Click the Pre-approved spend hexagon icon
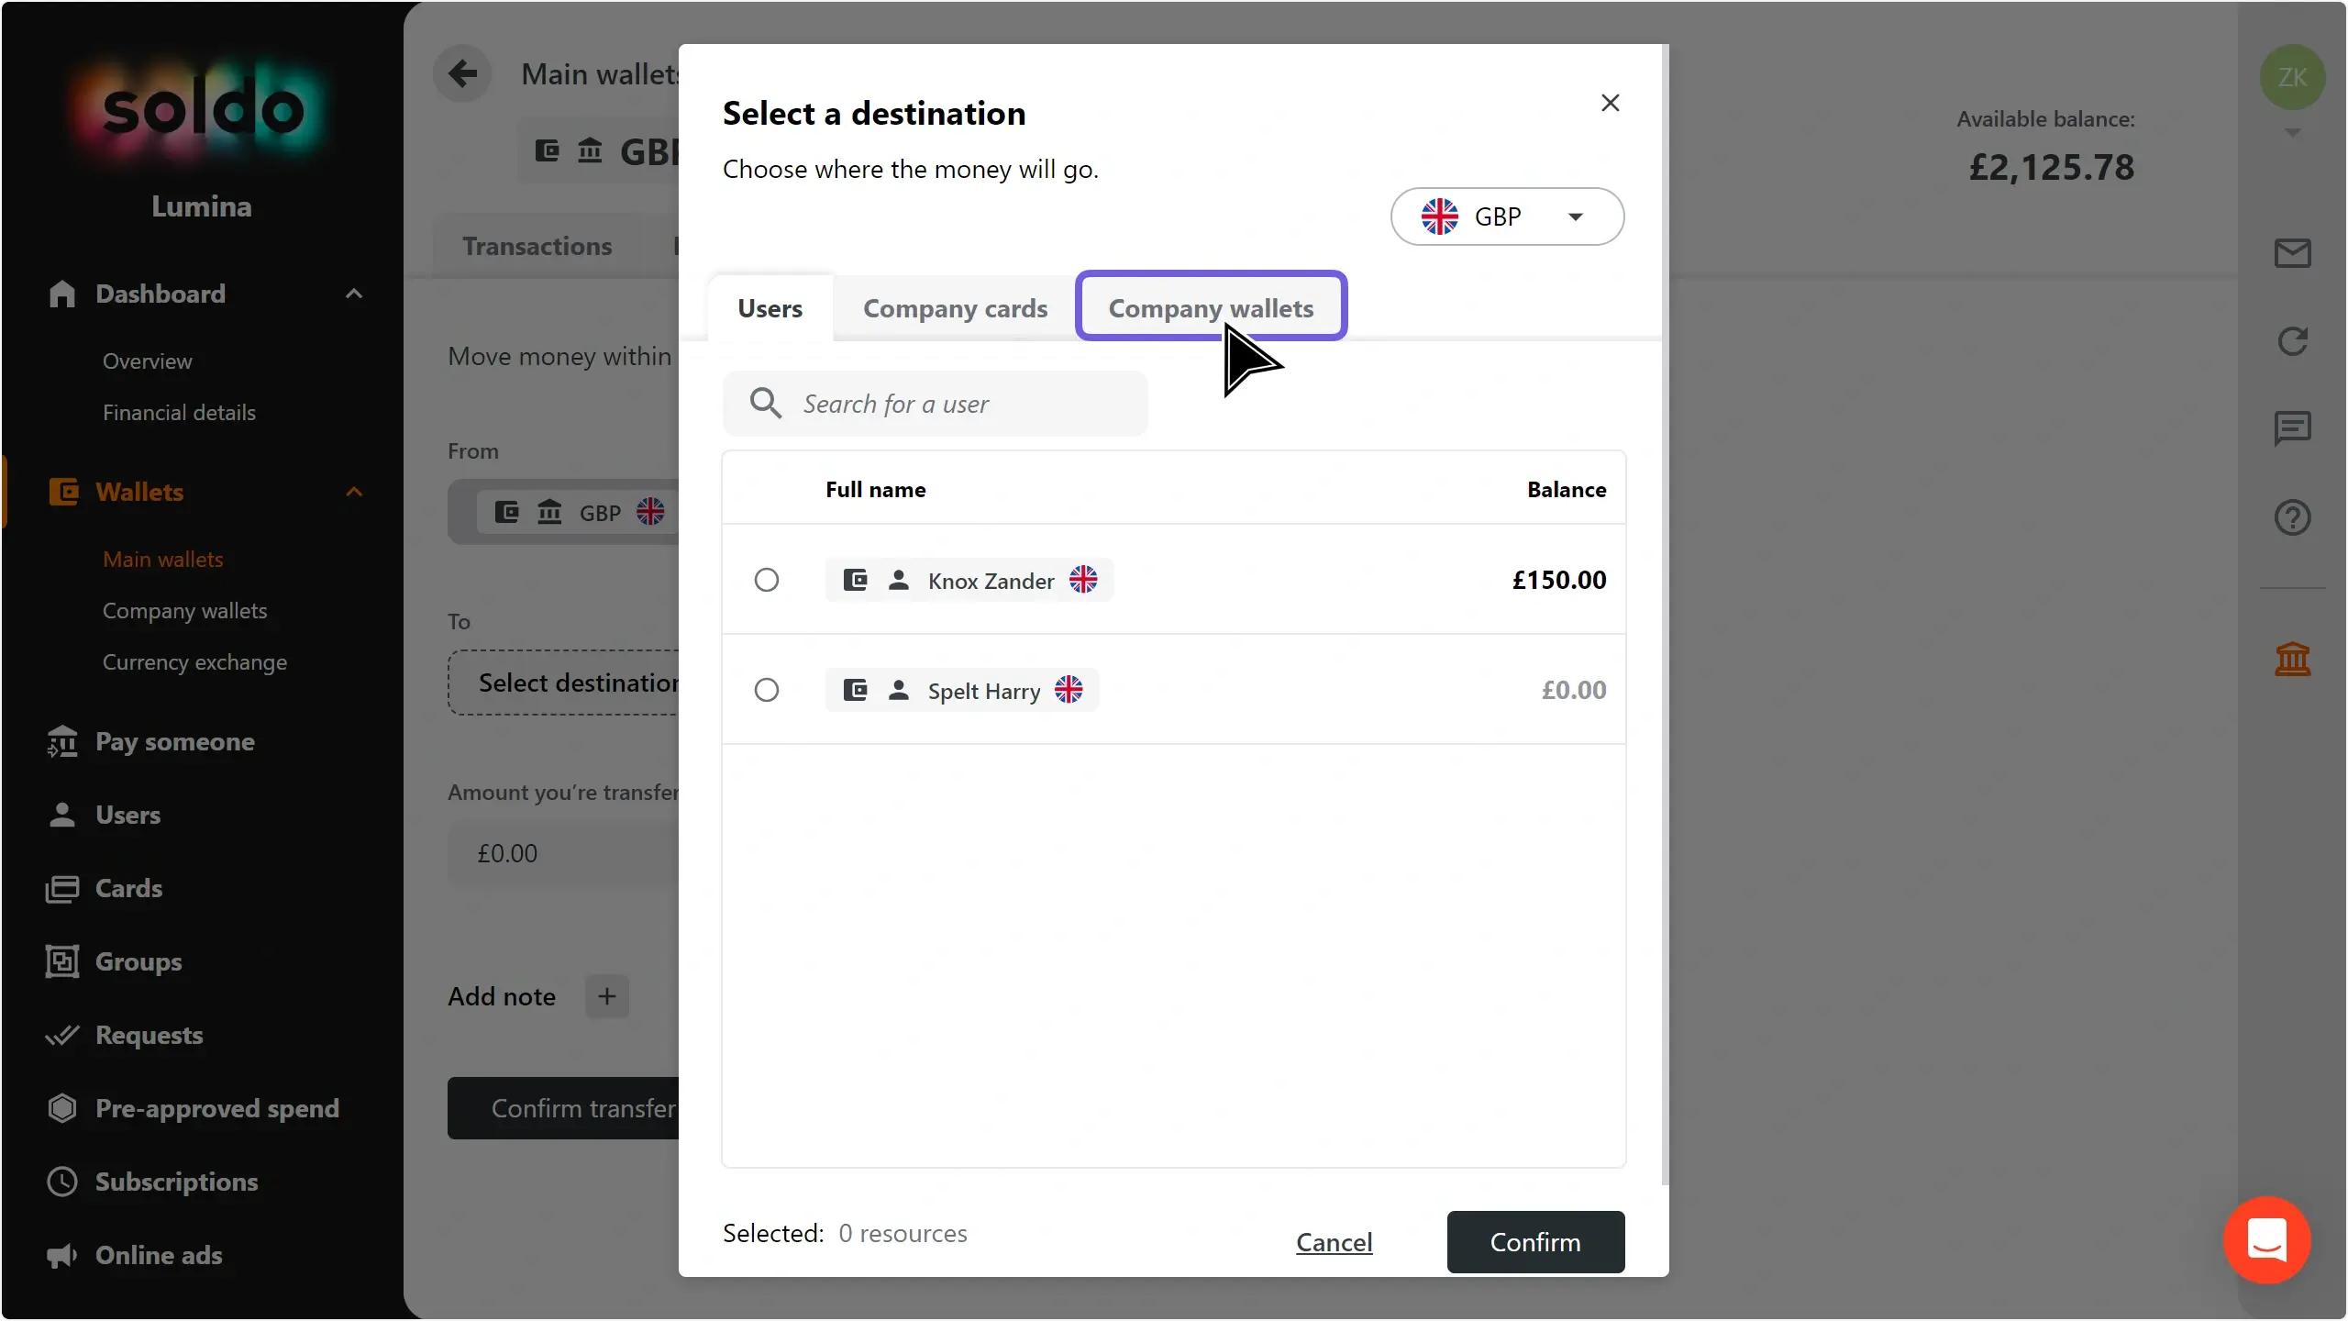Screen dimensions: 2348x1321 [62, 1108]
